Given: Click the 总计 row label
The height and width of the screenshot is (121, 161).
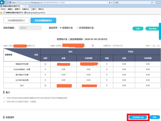Looking at the screenshot, I should pos(22,85).
